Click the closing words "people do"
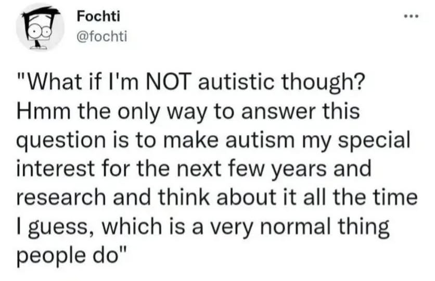 [x=72, y=256]
